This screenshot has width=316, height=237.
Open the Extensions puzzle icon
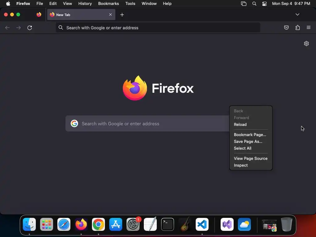[x=297, y=27]
